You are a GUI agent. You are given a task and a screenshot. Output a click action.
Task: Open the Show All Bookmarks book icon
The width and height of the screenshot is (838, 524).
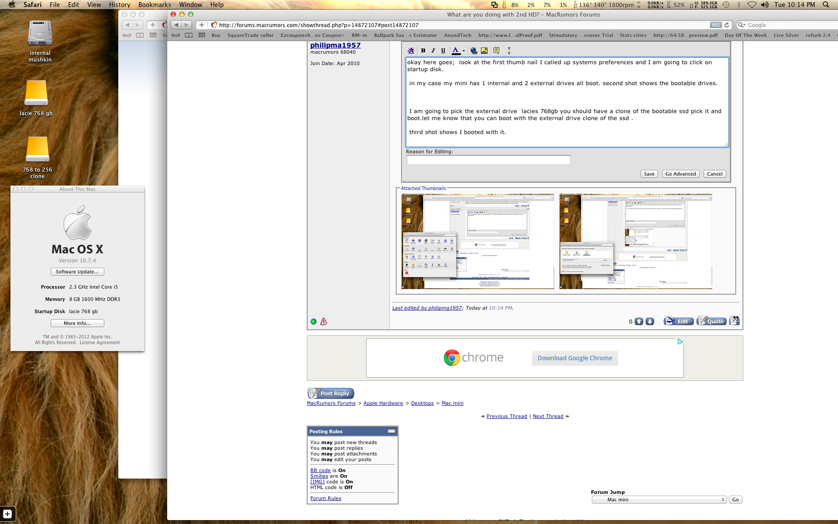(189, 35)
